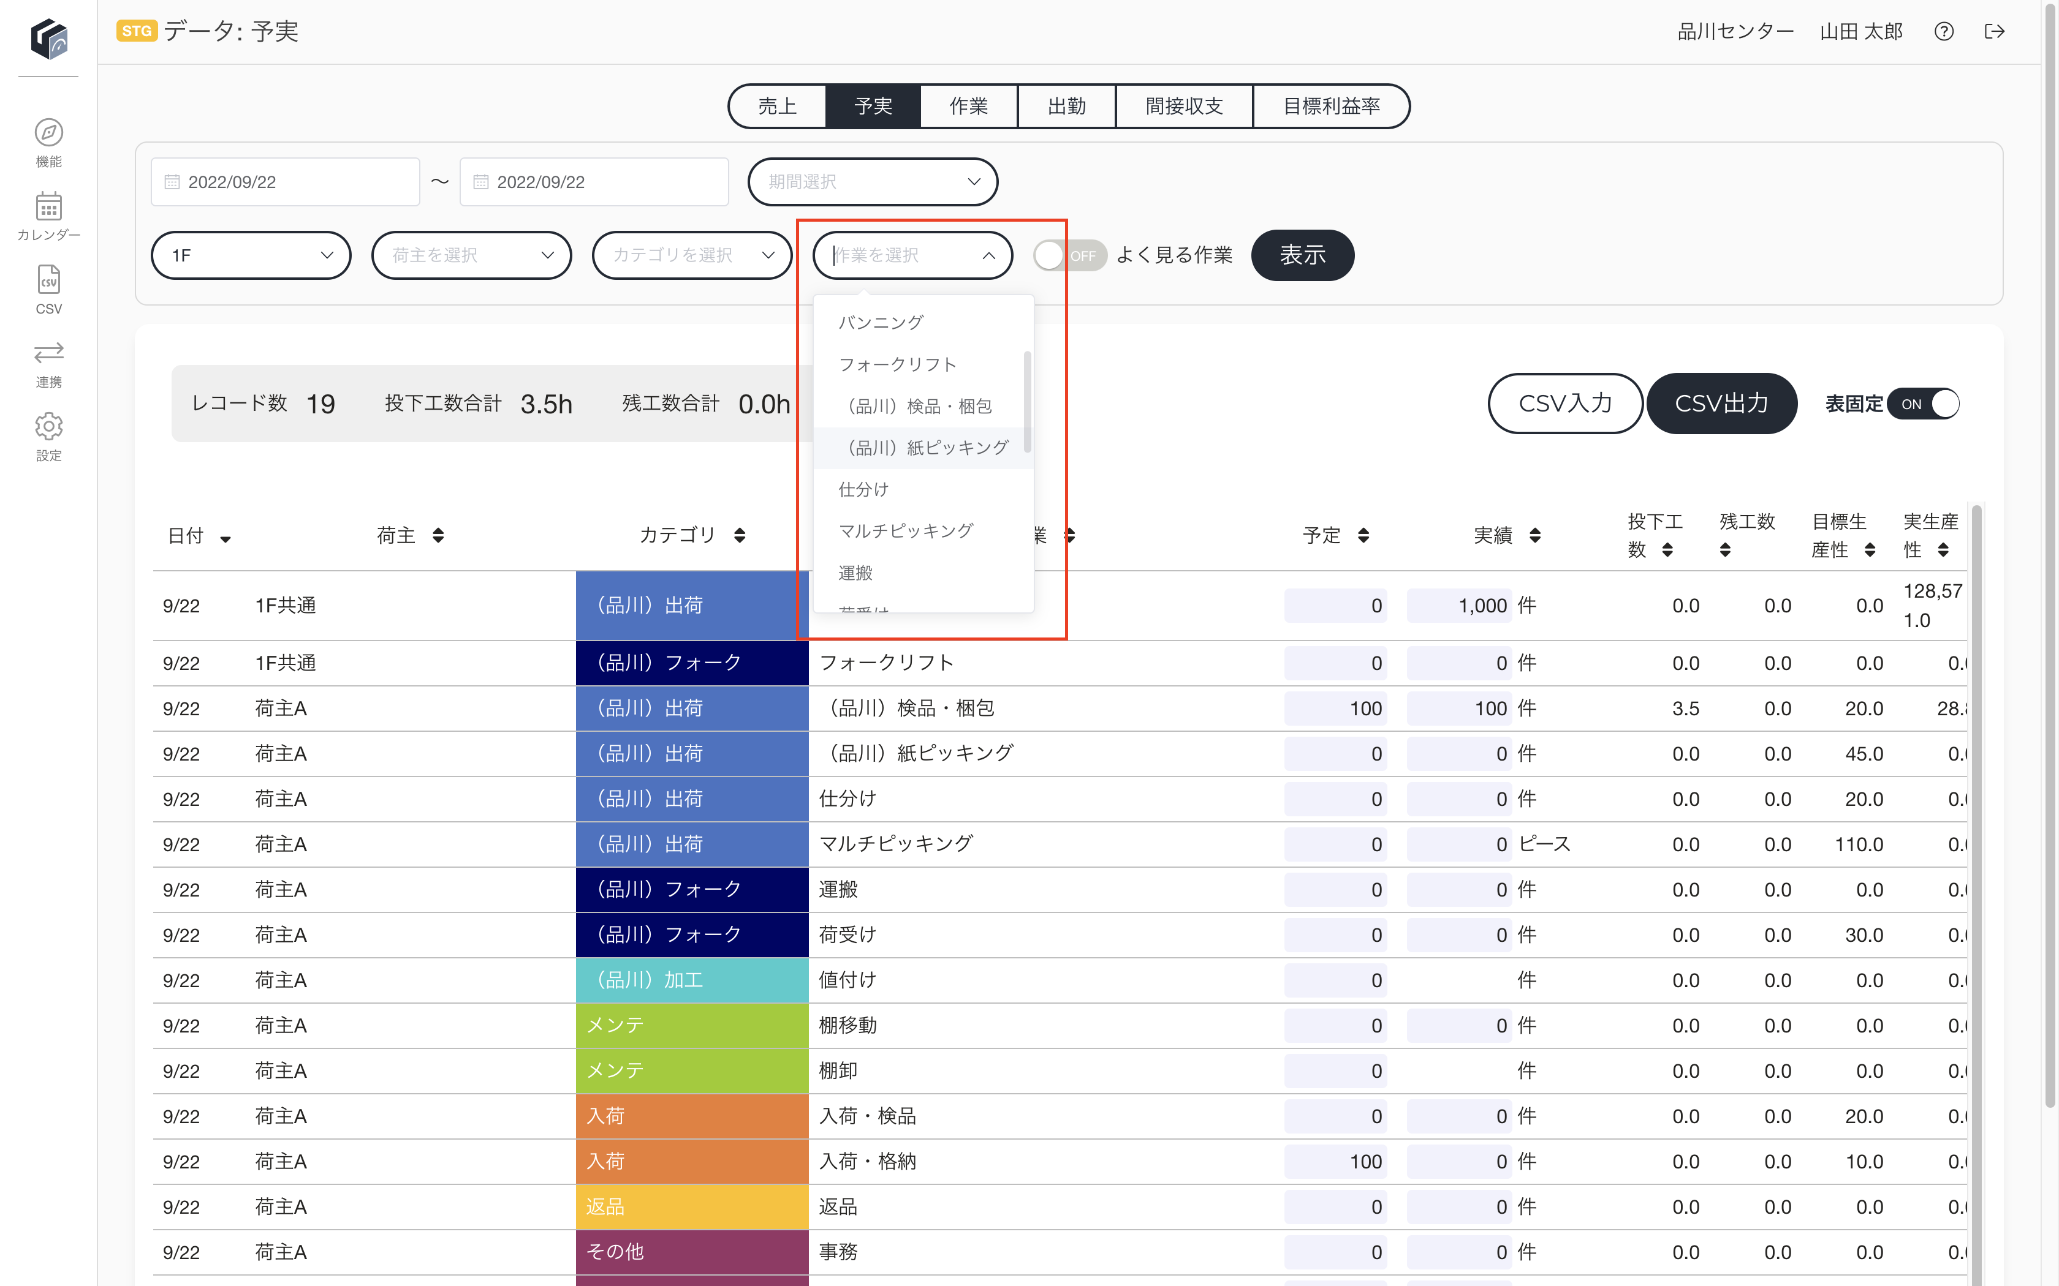Click the start date field 2022/09/22

[x=285, y=182]
